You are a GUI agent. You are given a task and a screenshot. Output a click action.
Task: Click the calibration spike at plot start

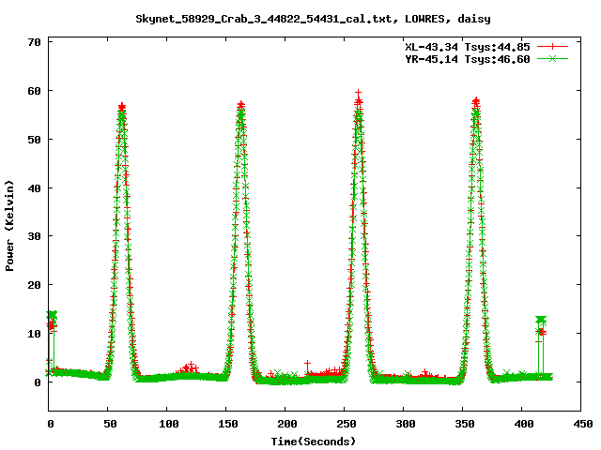52,320
